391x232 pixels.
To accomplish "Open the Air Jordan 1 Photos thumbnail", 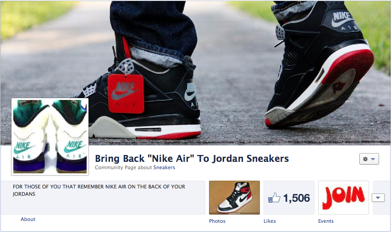I will (234, 198).
